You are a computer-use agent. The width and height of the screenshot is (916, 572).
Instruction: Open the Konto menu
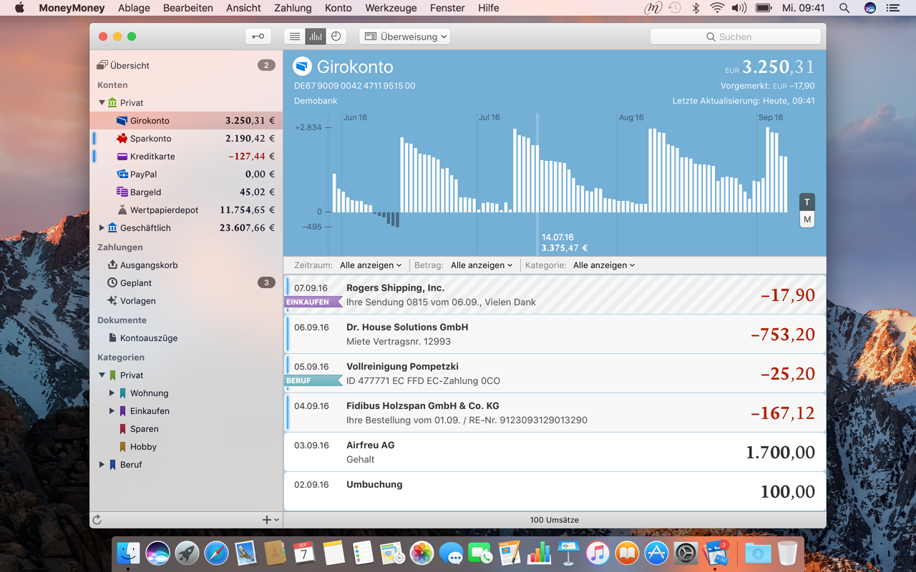[338, 8]
